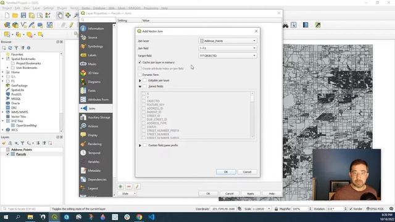Open the Joins properties page
This screenshot has width=395, height=222.
96,109
